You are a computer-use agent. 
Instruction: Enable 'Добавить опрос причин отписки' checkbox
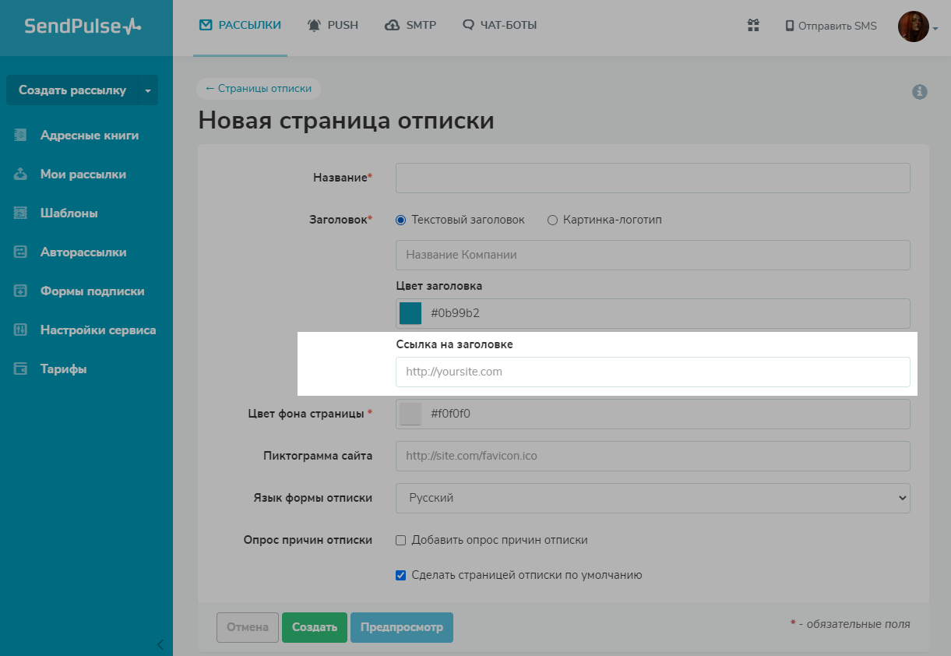401,540
